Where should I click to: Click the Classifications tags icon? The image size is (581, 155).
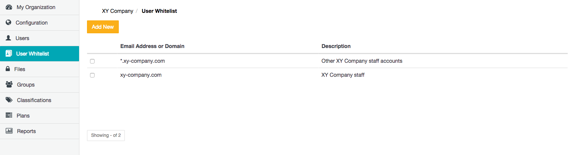[9, 100]
